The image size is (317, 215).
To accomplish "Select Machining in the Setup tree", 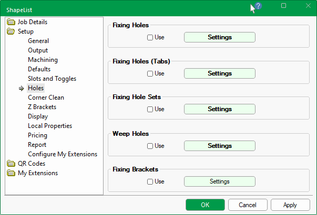I will [43, 60].
